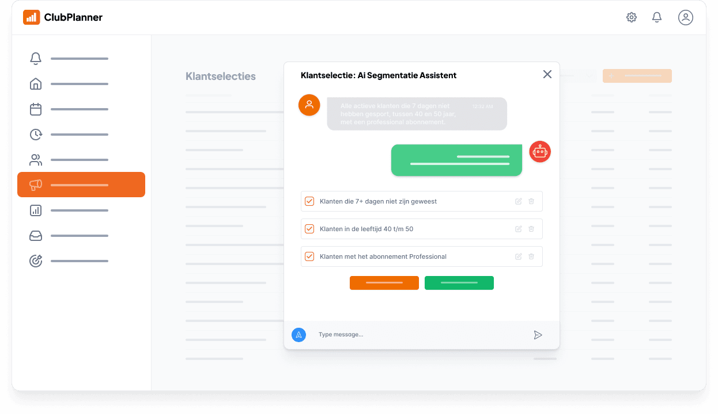Screen dimensions: 718x414
Task: Open the settings gear icon
Action: (x=632, y=17)
